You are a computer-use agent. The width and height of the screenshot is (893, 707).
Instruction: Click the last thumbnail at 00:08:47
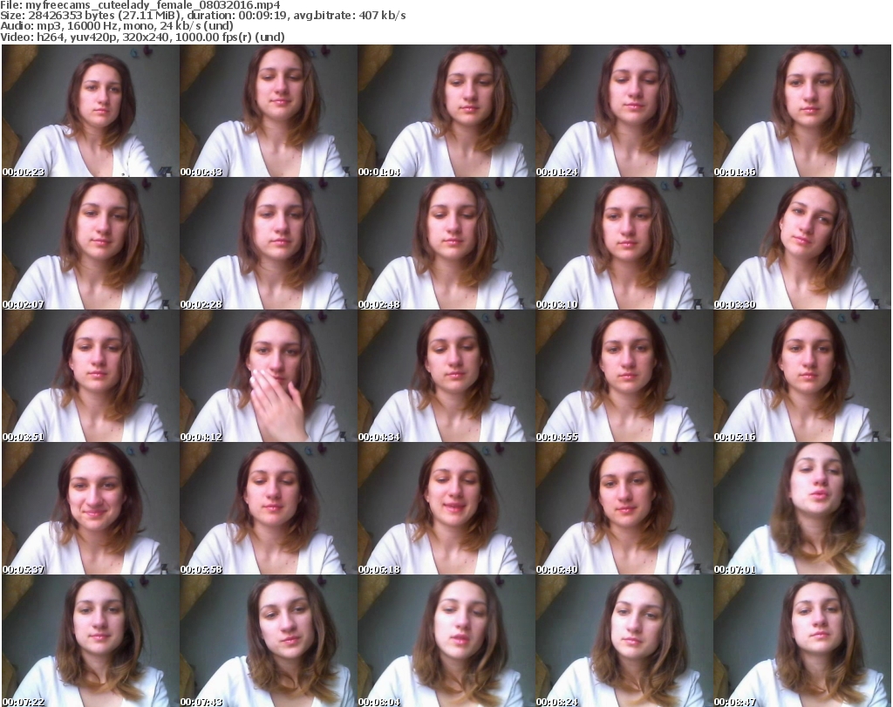point(801,641)
